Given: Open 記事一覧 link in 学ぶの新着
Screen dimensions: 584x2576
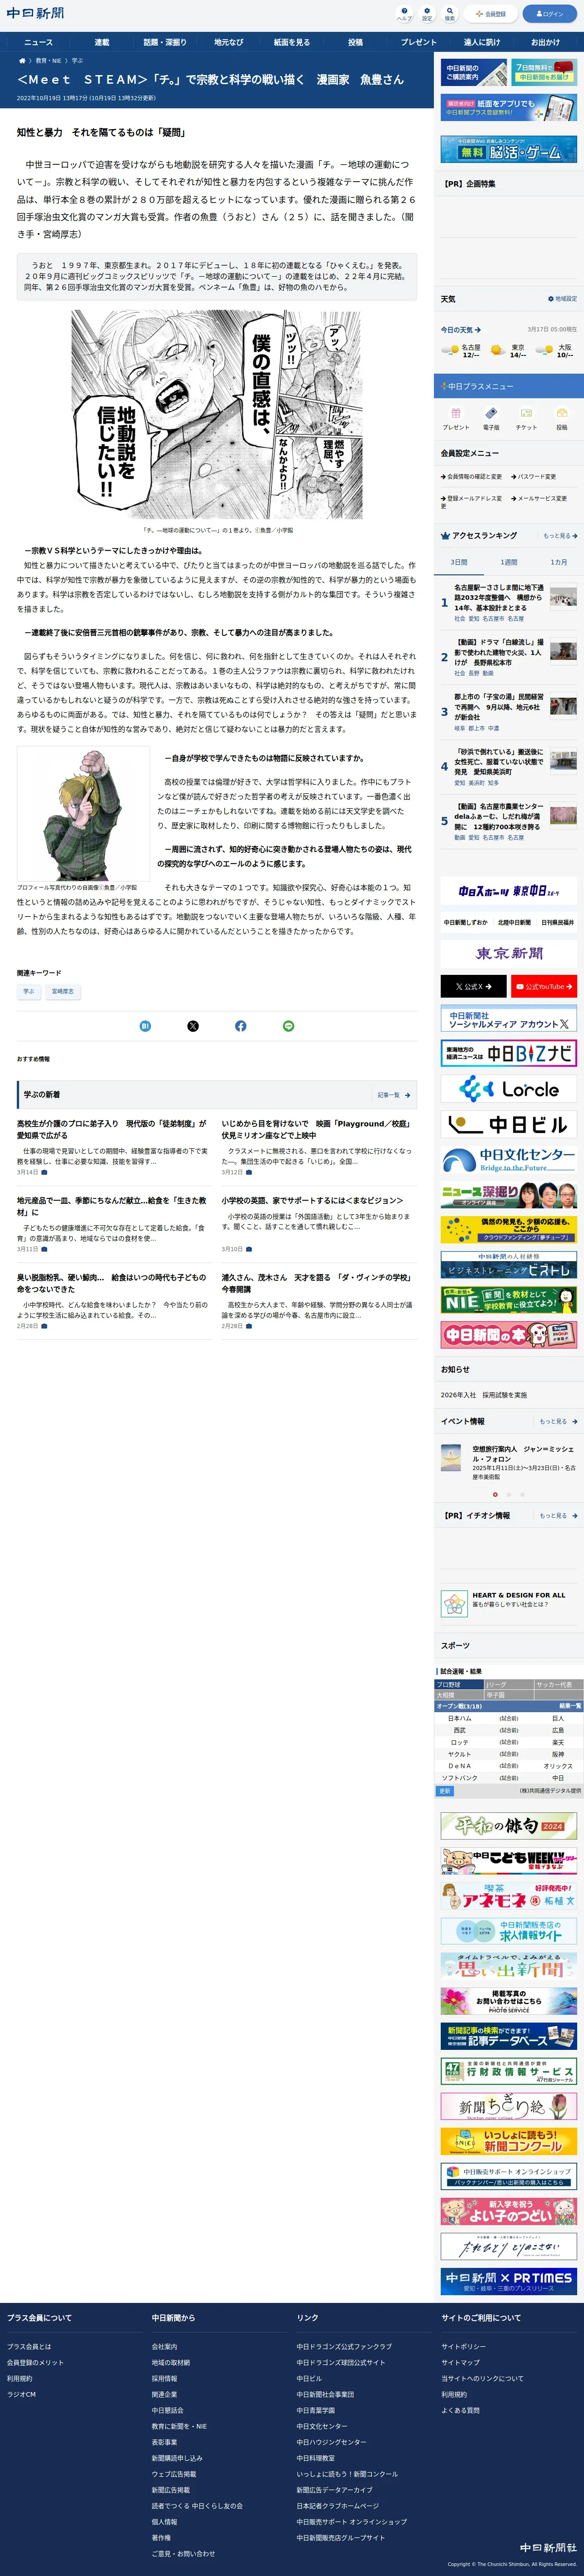Looking at the screenshot, I should [393, 1095].
